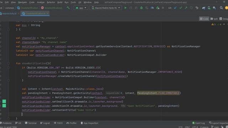Click the Make Project hammer icon

tap(68, 8)
